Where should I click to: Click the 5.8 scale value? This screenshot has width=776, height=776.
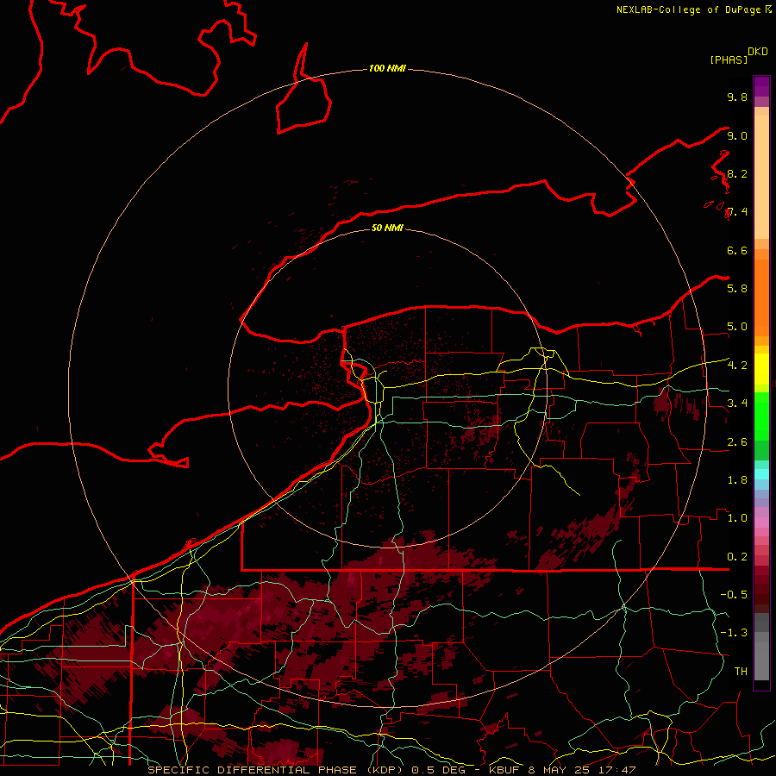[x=737, y=289]
